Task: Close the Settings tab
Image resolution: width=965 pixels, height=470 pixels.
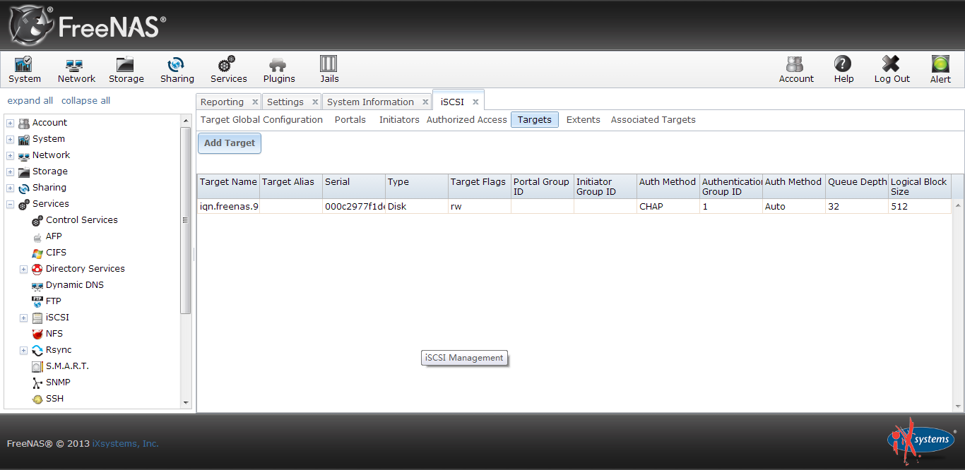Action: (315, 102)
